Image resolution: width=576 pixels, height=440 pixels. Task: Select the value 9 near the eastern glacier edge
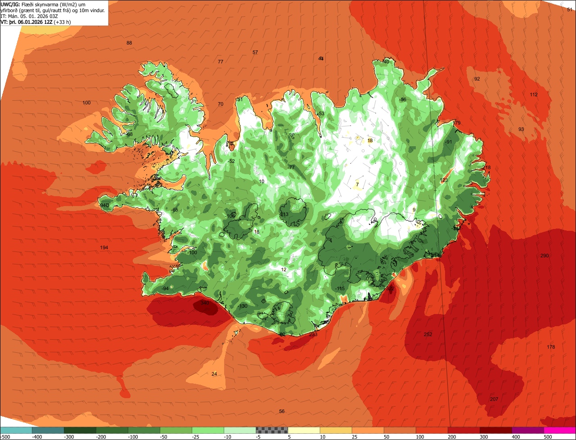coord(414,210)
